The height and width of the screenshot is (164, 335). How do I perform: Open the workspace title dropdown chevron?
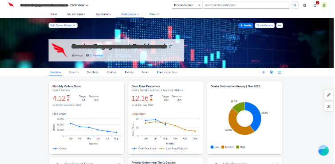pyautogui.click(x=87, y=5)
